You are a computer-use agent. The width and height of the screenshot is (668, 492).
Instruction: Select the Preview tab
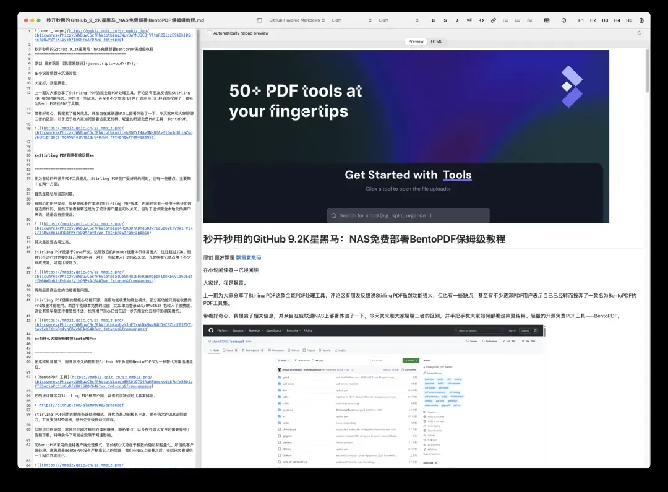pyautogui.click(x=416, y=41)
